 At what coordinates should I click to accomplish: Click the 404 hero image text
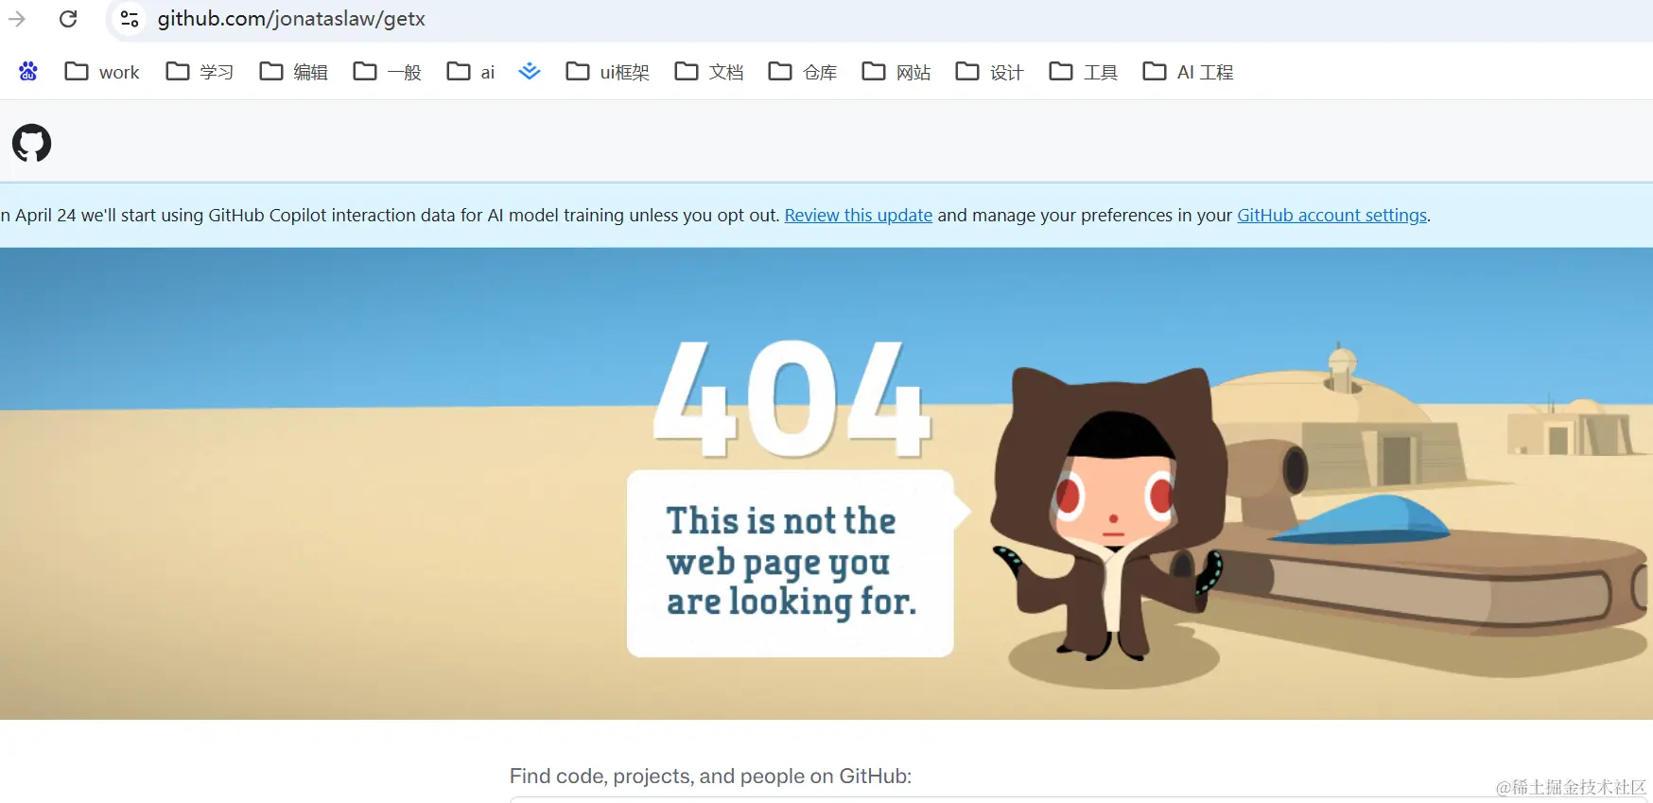[x=792, y=399]
